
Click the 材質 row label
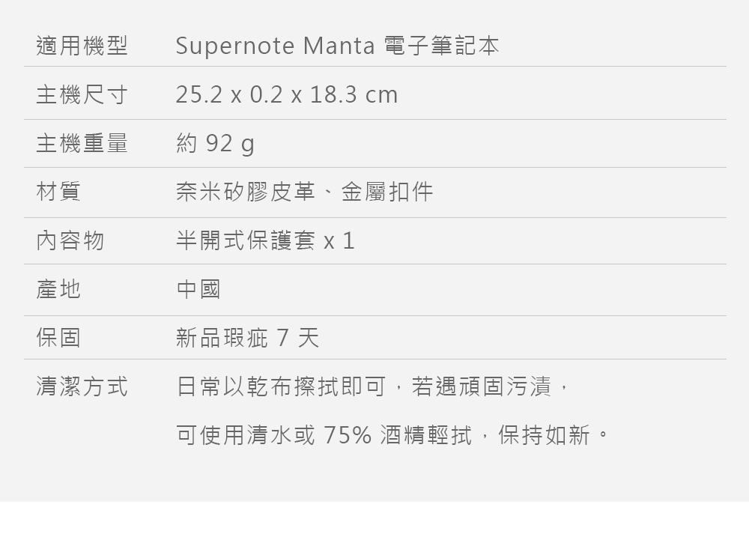click(58, 192)
